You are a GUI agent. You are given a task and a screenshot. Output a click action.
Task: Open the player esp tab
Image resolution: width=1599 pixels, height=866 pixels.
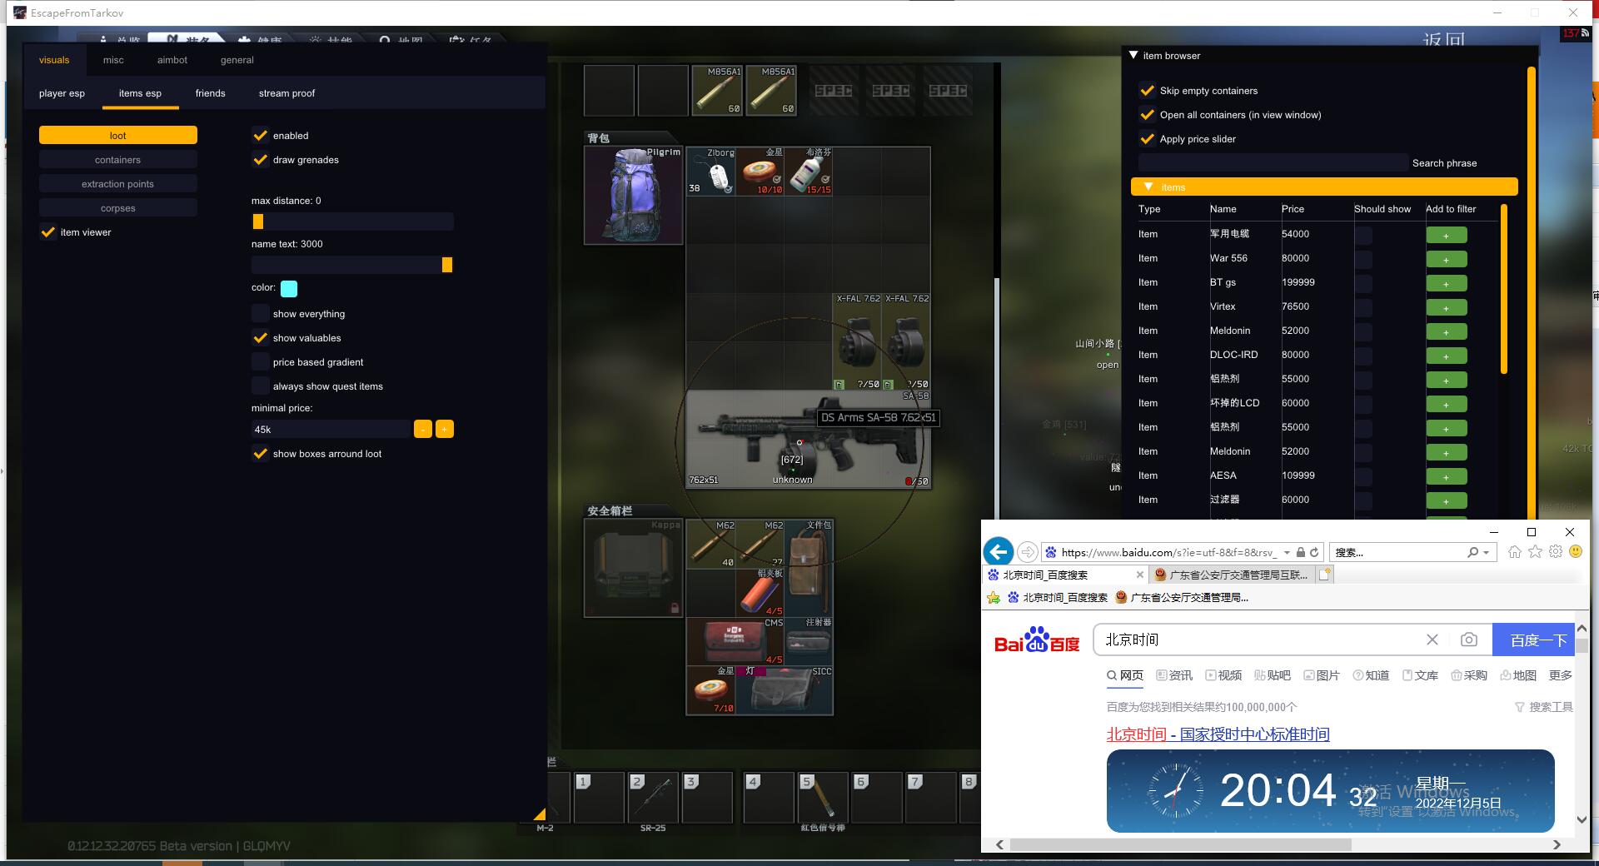(x=62, y=93)
